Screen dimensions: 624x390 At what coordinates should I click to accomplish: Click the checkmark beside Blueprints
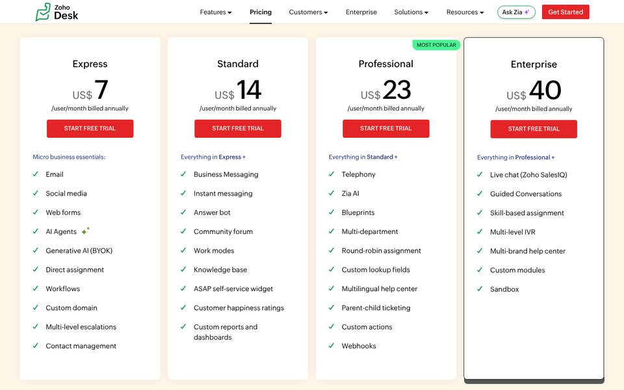[331, 212]
